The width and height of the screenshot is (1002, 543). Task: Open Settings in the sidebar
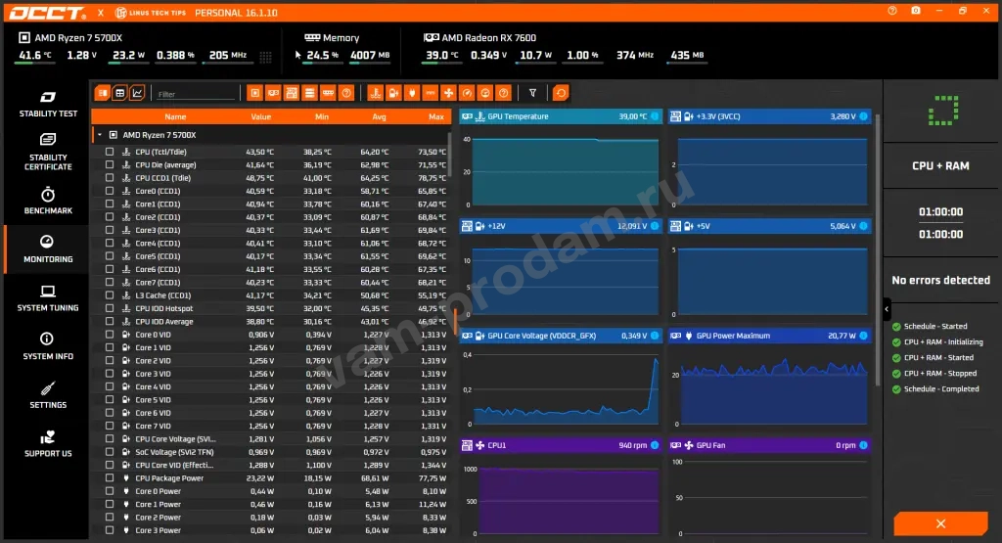pos(48,395)
